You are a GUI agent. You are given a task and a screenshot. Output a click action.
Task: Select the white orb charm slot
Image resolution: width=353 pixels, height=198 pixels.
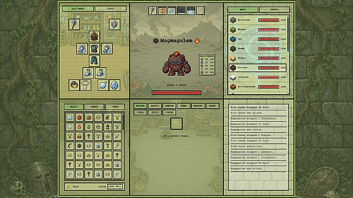103,85
